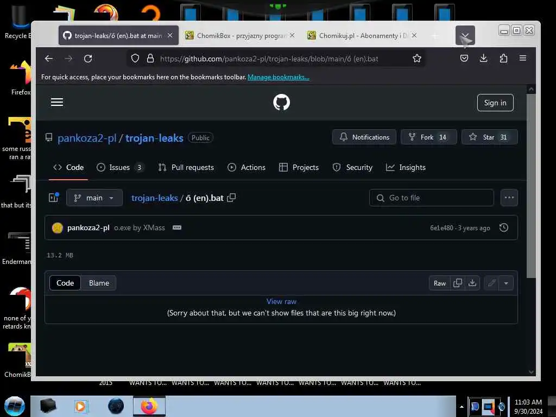556x417 pixels.
Task: Switch to ChomikBox tab
Action: [x=240, y=35]
